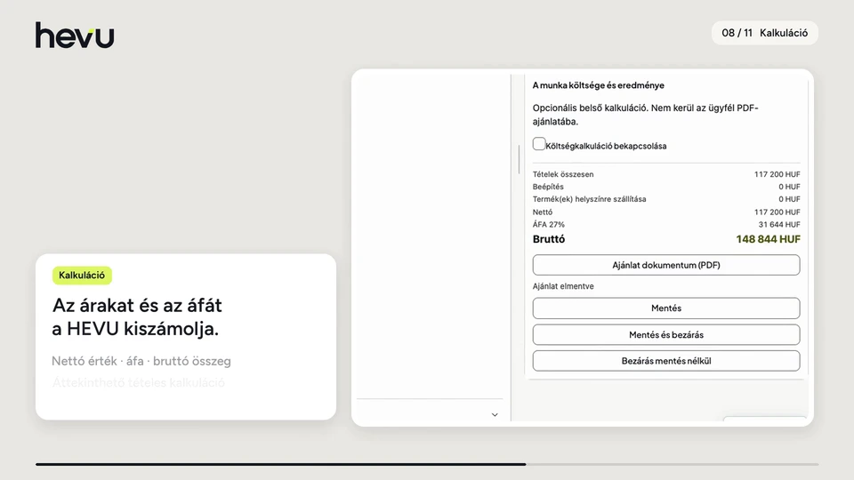Click the Nettó row label
The width and height of the screenshot is (854, 480).
pyautogui.click(x=543, y=212)
